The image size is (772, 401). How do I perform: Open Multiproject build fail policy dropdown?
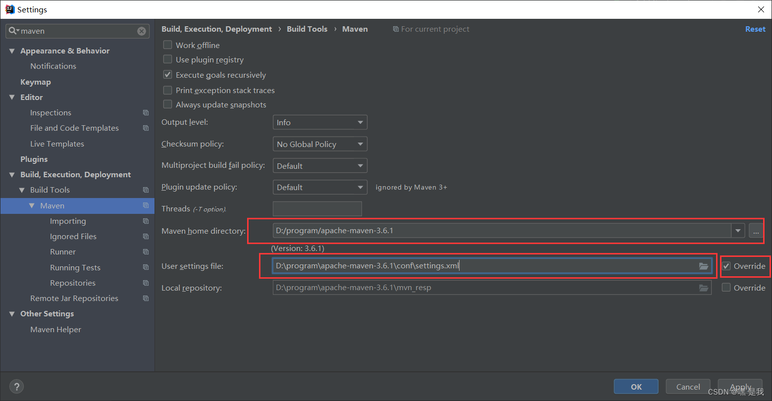[320, 166]
